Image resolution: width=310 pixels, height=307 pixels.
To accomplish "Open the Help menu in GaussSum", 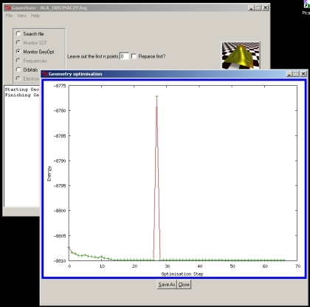I will point(35,16).
